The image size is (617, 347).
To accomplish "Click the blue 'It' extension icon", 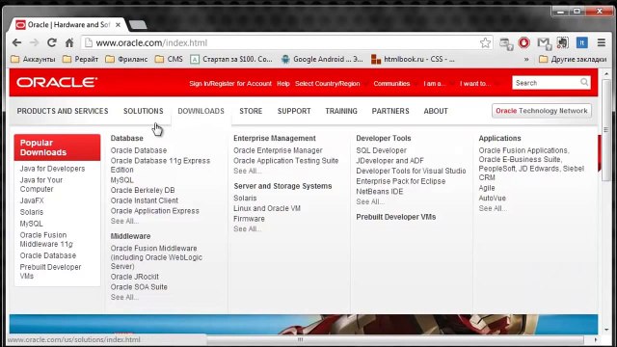I will [x=582, y=42].
